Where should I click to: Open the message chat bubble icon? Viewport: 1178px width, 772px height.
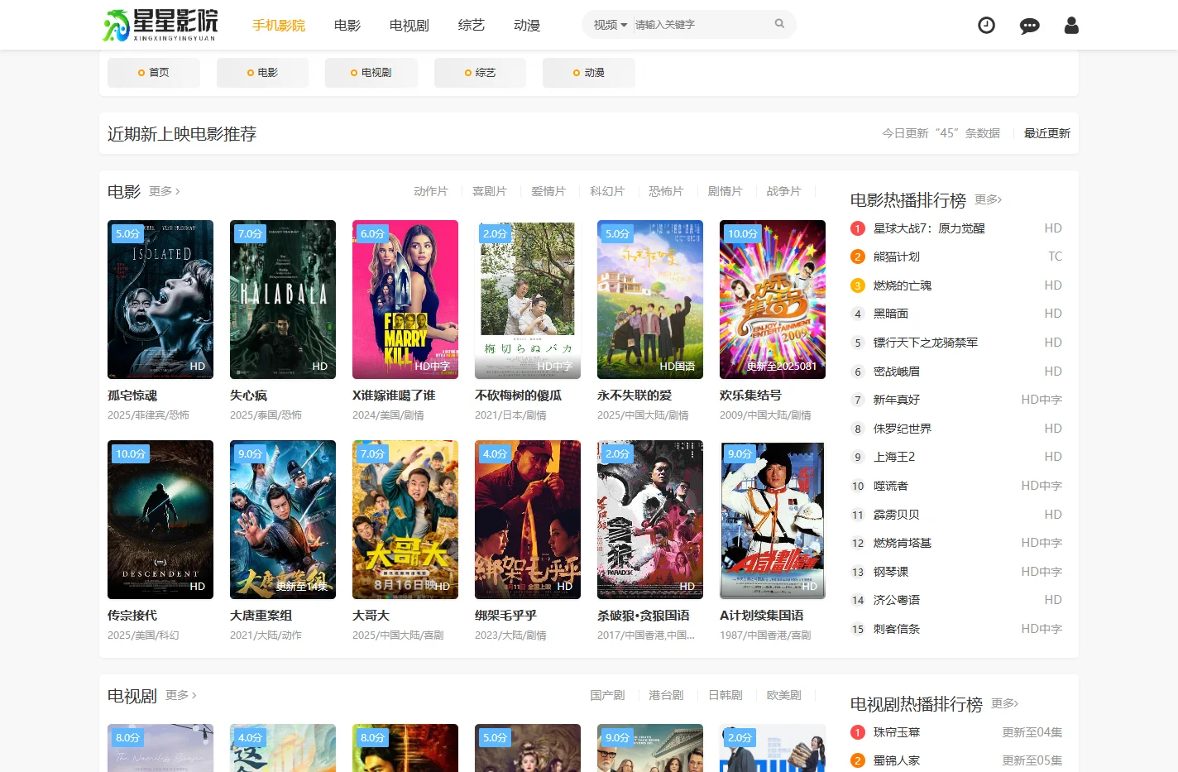[x=1029, y=26]
